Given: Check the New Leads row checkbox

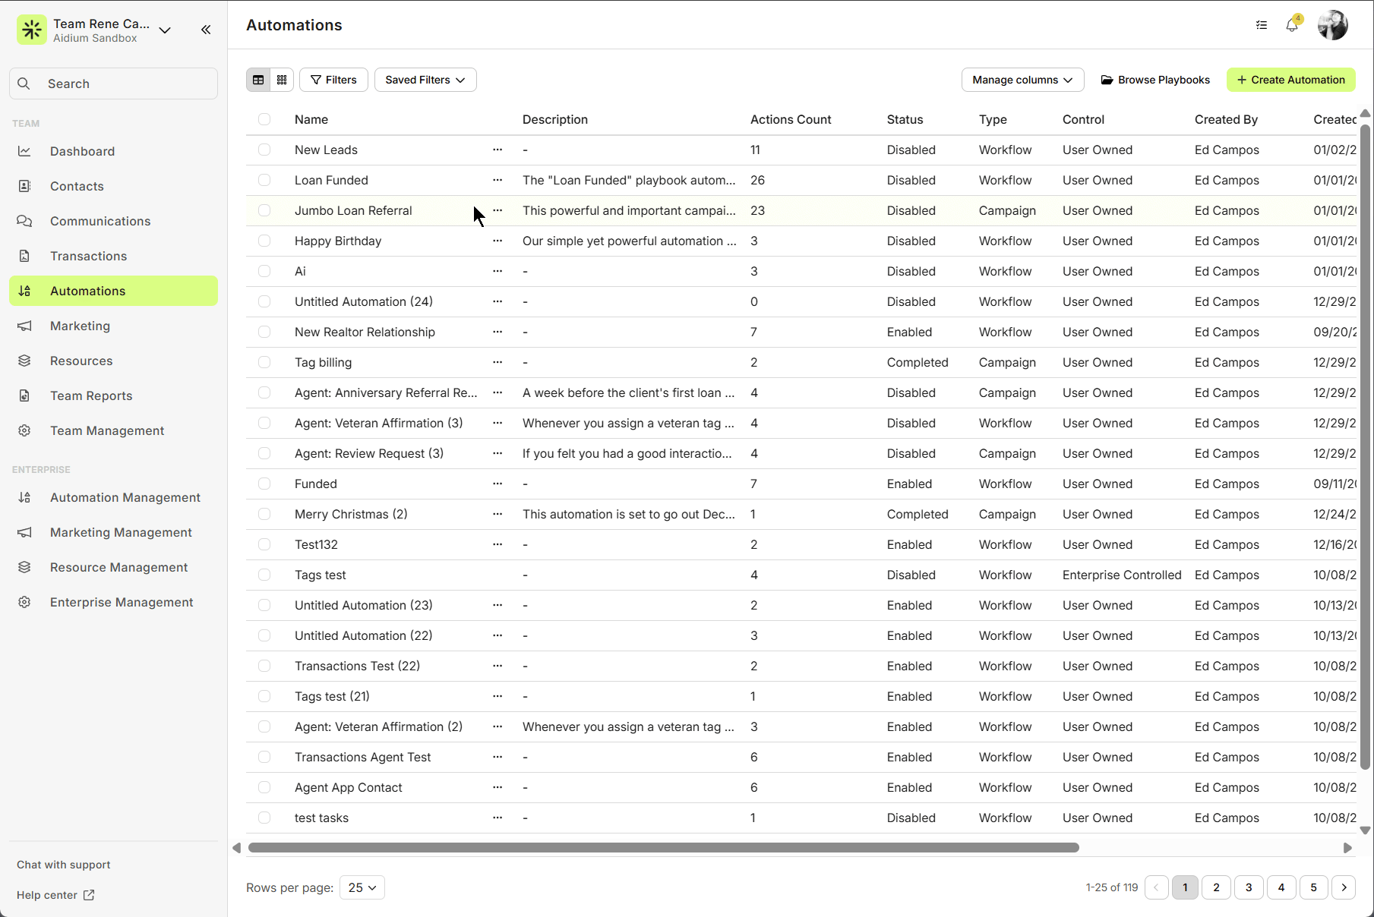Looking at the screenshot, I should 264,150.
